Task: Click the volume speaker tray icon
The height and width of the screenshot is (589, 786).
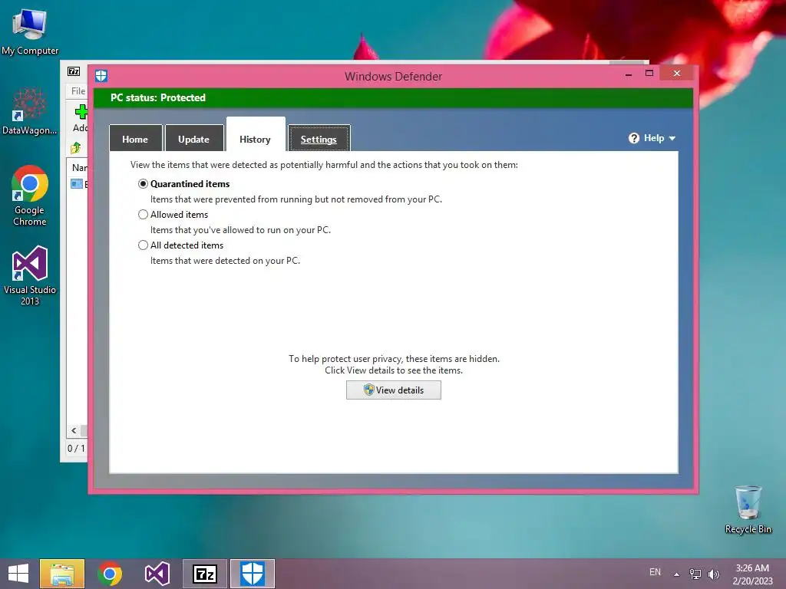Action: coord(714,574)
